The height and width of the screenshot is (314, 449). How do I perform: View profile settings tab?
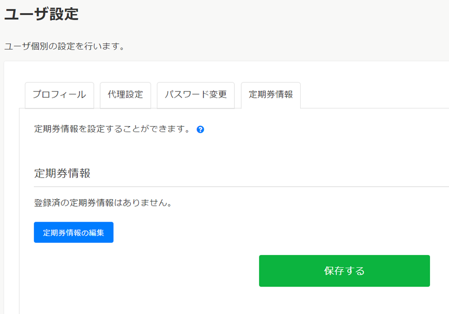[59, 95]
